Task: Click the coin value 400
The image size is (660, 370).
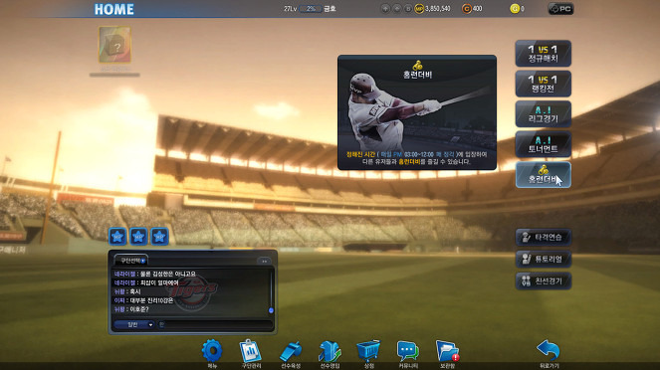Action: tap(477, 8)
